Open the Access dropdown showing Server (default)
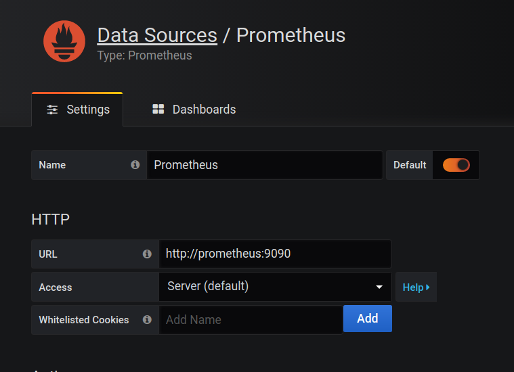 (275, 287)
